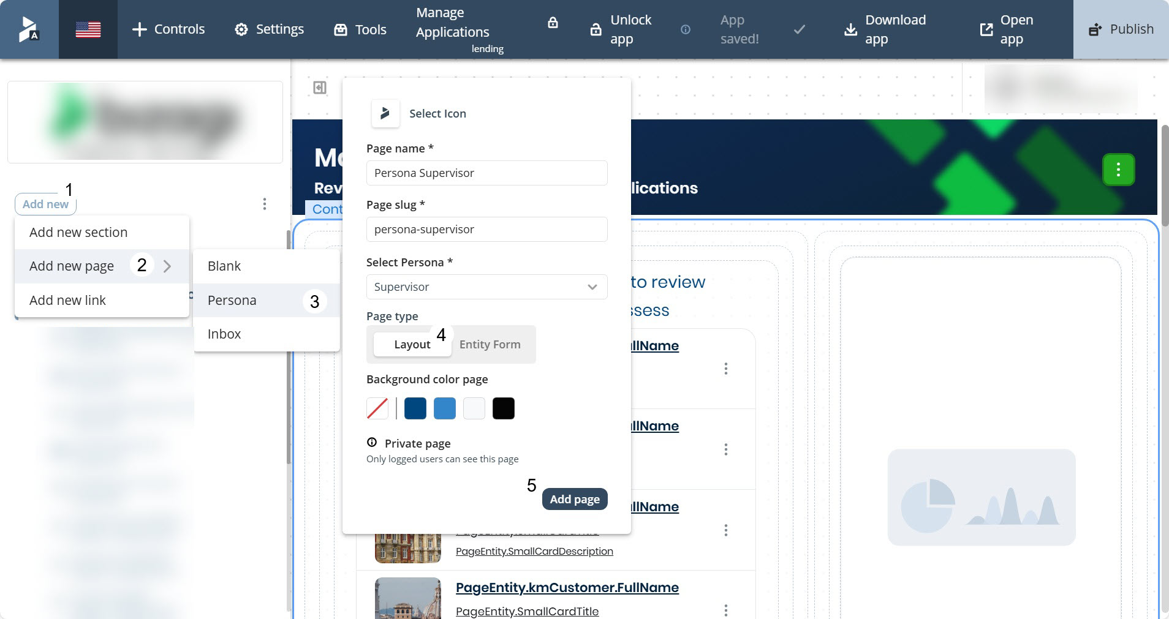Select Inbox from the page submenu
The height and width of the screenshot is (619, 1169).
(x=224, y=334)
